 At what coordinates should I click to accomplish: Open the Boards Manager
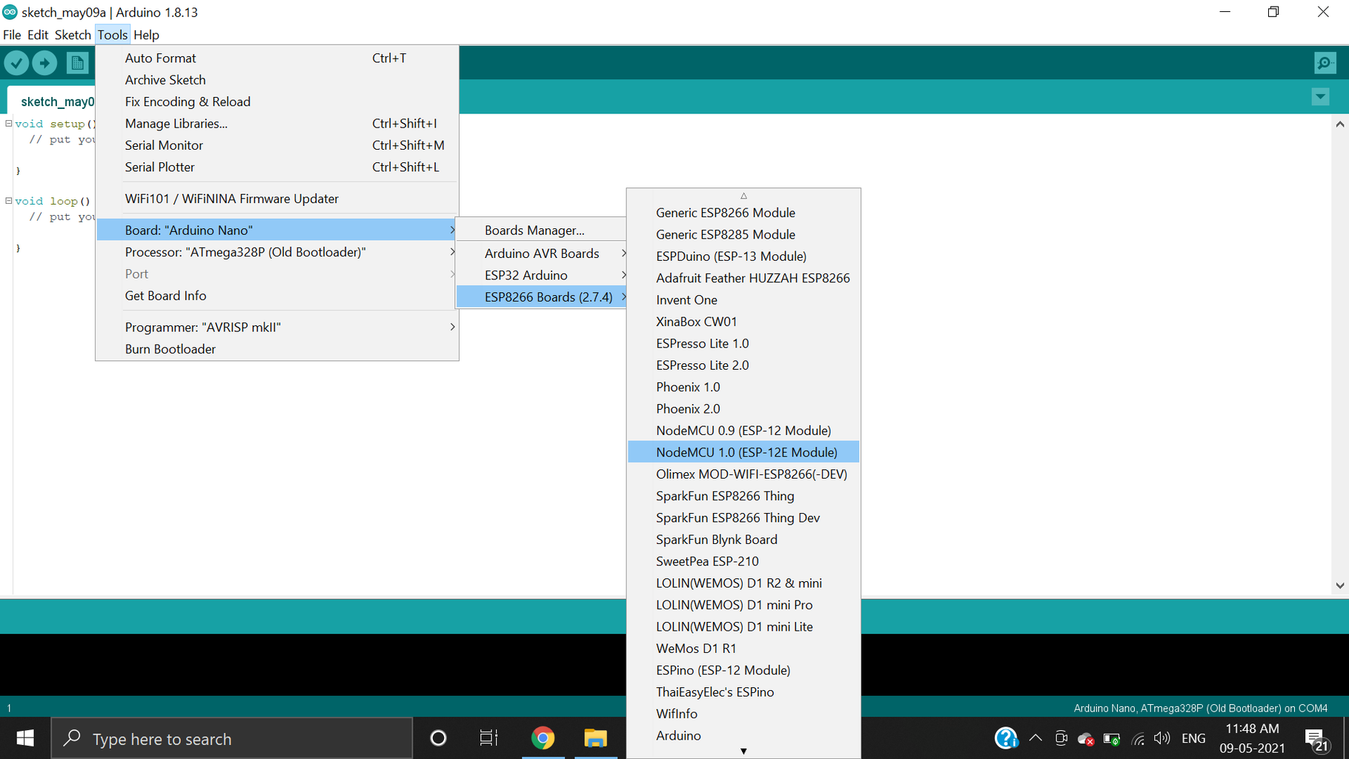tap(536, 230)
